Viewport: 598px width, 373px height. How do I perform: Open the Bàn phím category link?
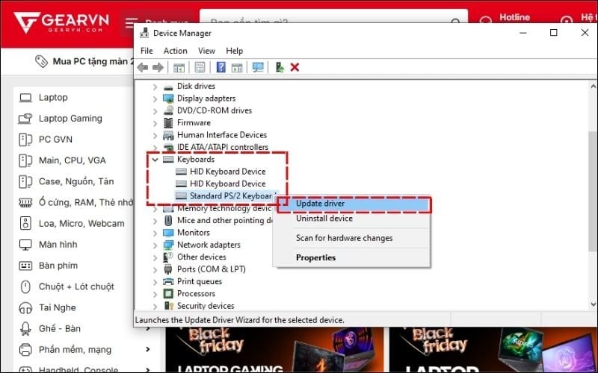pyautogui.click(x=58, y=266)
